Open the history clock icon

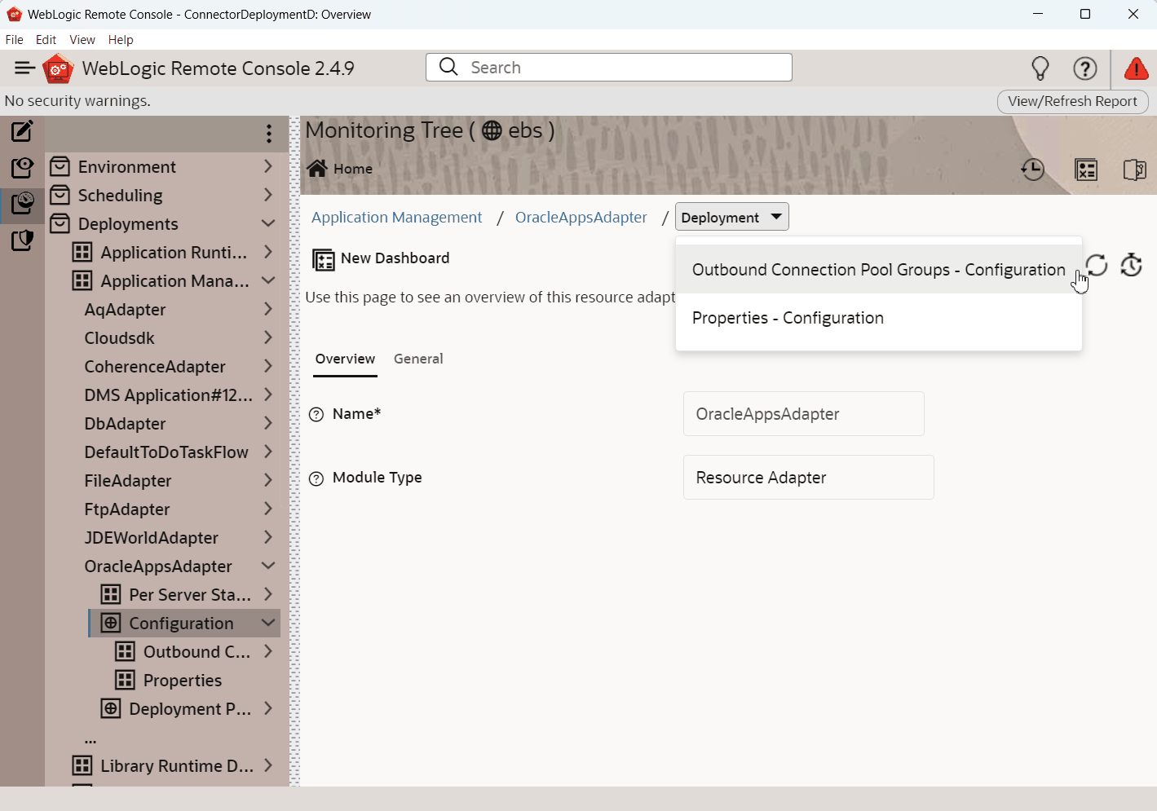point(1033,170)
